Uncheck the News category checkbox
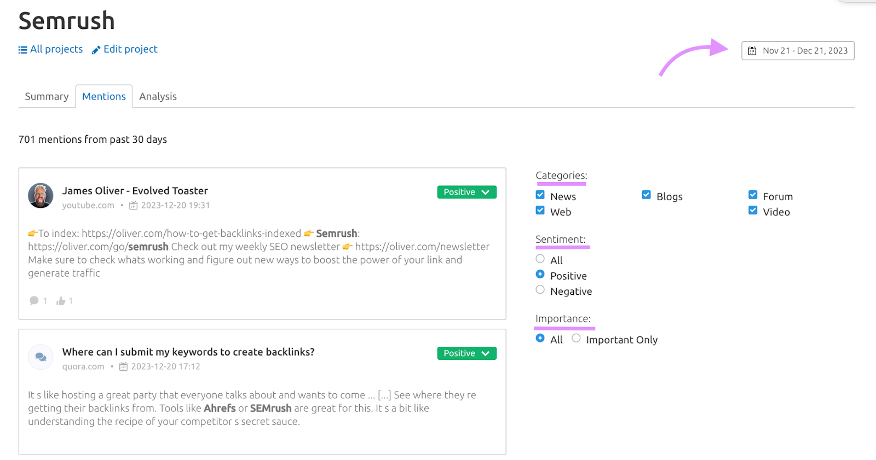 (540, 195)
